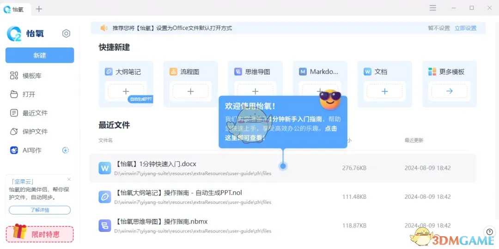Click the 保护文件 shield icon
The width and height of the screenshot is (499, 249).
click(x=14, y=131)
